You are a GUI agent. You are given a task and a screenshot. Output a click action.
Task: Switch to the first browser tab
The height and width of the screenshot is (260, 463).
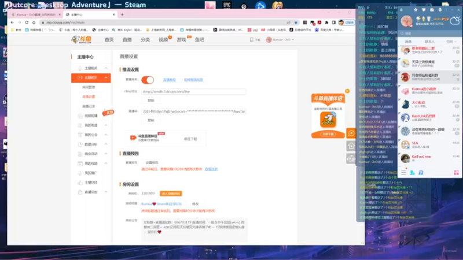click(35, 14)
